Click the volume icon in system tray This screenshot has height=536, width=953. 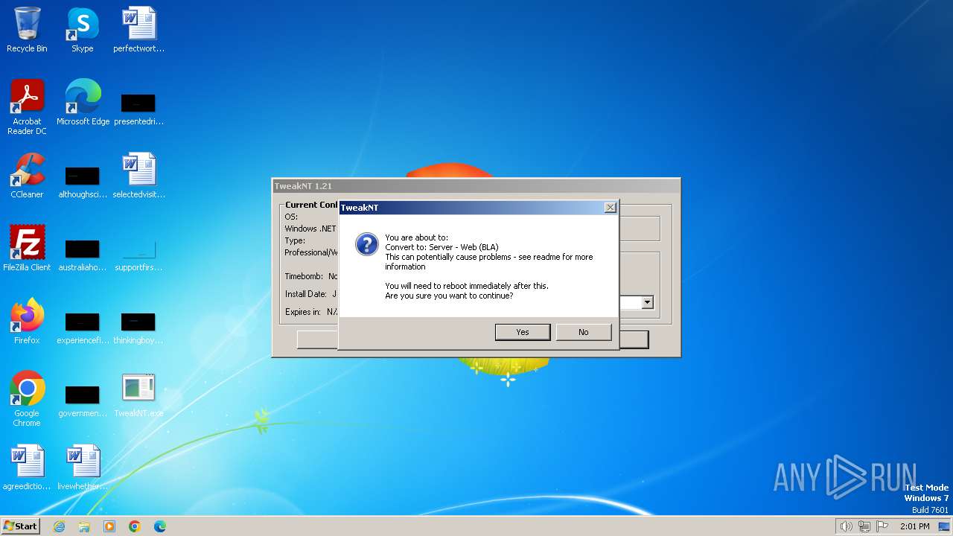[x=846, y=526]
